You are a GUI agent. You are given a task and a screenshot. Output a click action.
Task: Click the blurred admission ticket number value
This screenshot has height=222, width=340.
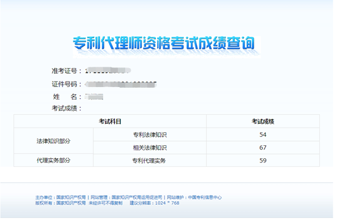click(108, 71)
